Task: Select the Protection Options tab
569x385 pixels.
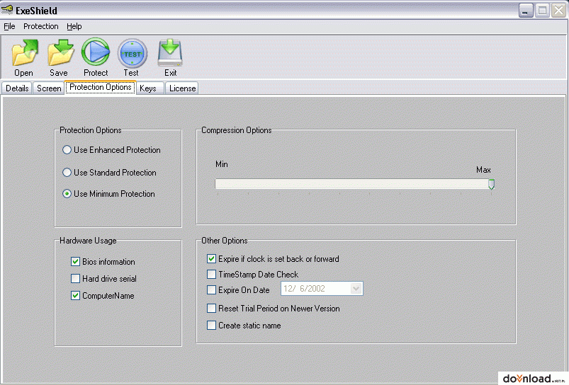Action: [x=101, y=87]
